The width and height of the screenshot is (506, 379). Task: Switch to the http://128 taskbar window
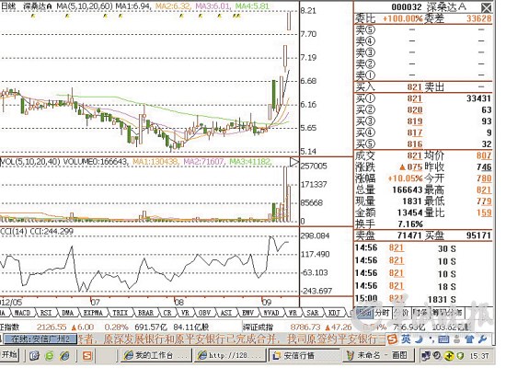click(x=230, y=355)
